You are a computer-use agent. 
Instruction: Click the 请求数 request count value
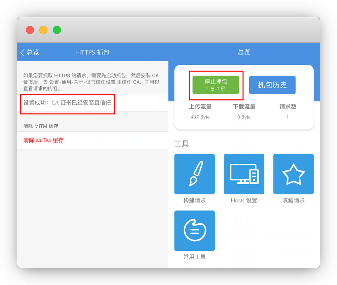pyautogui.click(x=288, y=117)
